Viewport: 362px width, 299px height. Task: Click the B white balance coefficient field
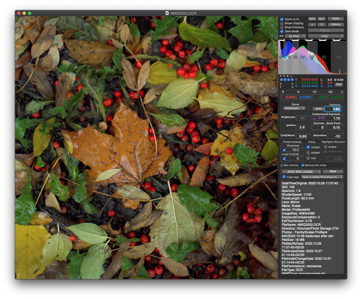click(304, 97)
